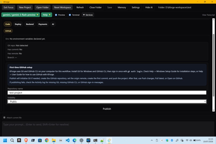Click New Project button
This screenshot has height=144, width=216.
tap(25, 8)
